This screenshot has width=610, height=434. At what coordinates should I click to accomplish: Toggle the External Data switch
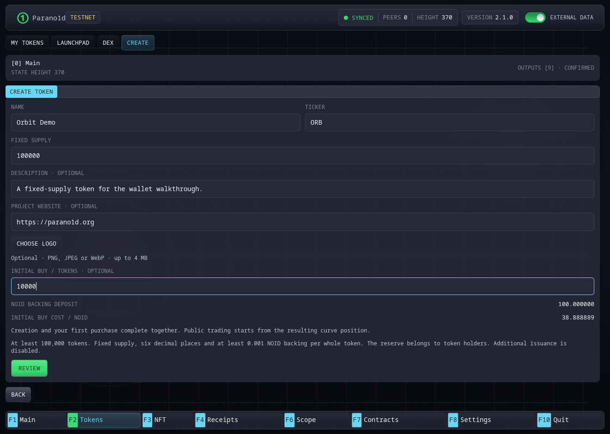[535, 18]
